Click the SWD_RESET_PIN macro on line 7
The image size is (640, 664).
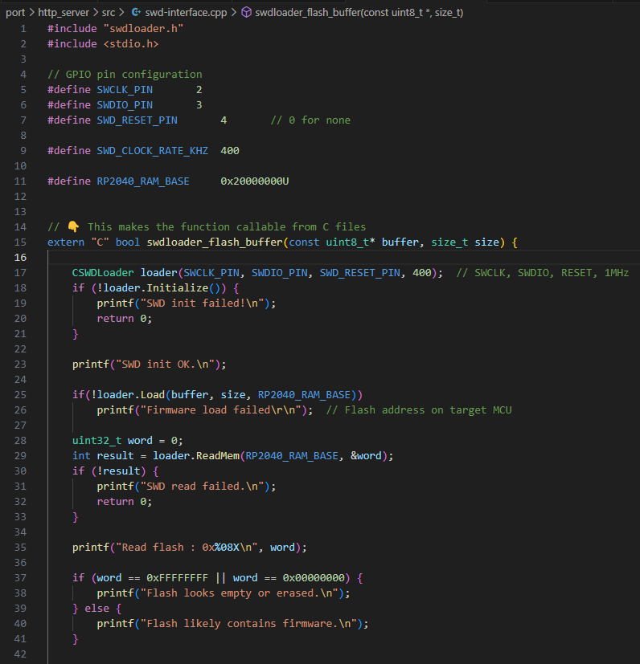[x=137, y=120]
